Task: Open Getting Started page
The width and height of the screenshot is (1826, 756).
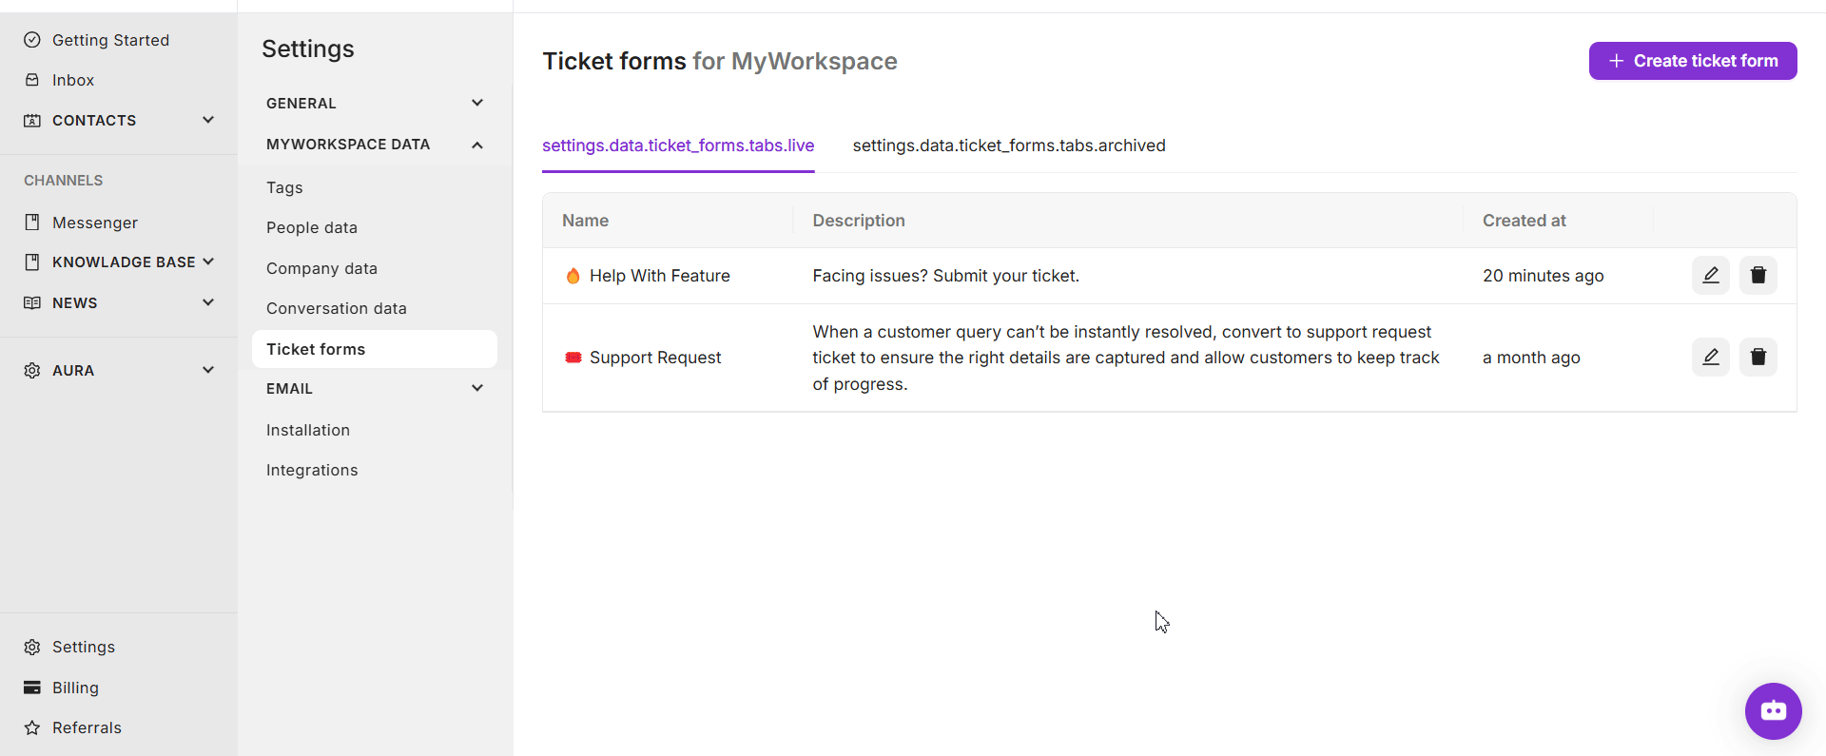Action: point(110,40)
